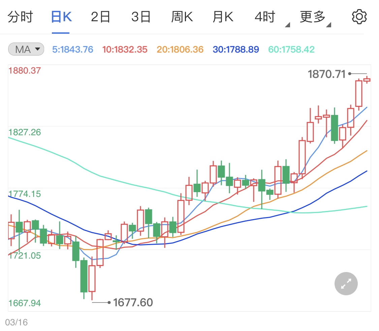The height and width of the screenshot is (331, 379).
Task: Open the 月K monthly chart tab
Action: [223, 17]
